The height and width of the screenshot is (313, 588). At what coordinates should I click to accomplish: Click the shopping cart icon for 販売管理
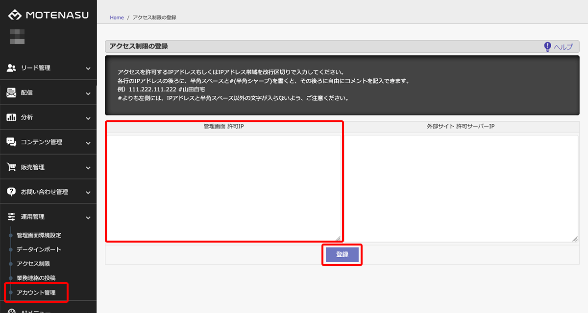coord(11,167)
